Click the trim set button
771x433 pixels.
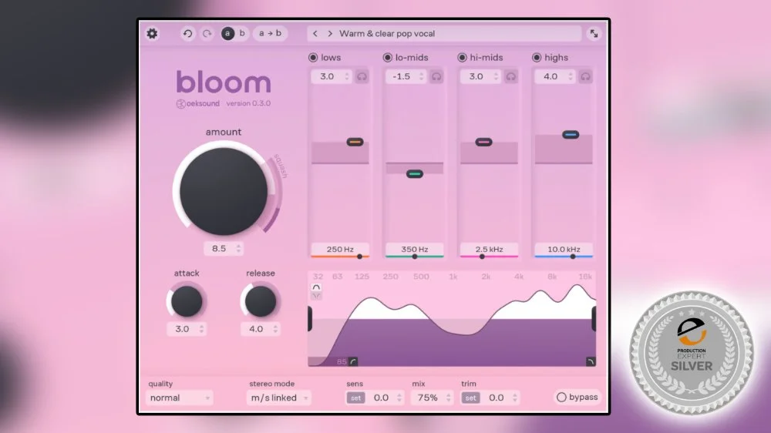pos(470,398)
